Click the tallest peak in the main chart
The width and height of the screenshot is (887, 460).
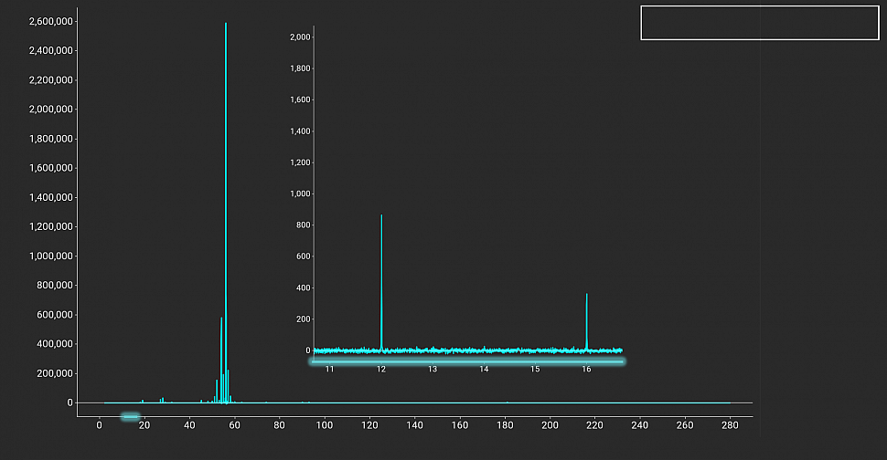pos(226,213)
